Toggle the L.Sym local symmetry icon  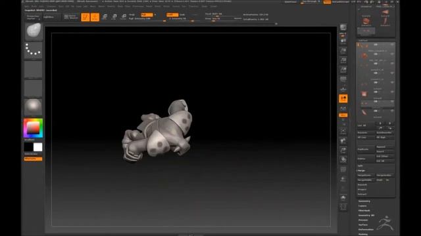(343, 108)
